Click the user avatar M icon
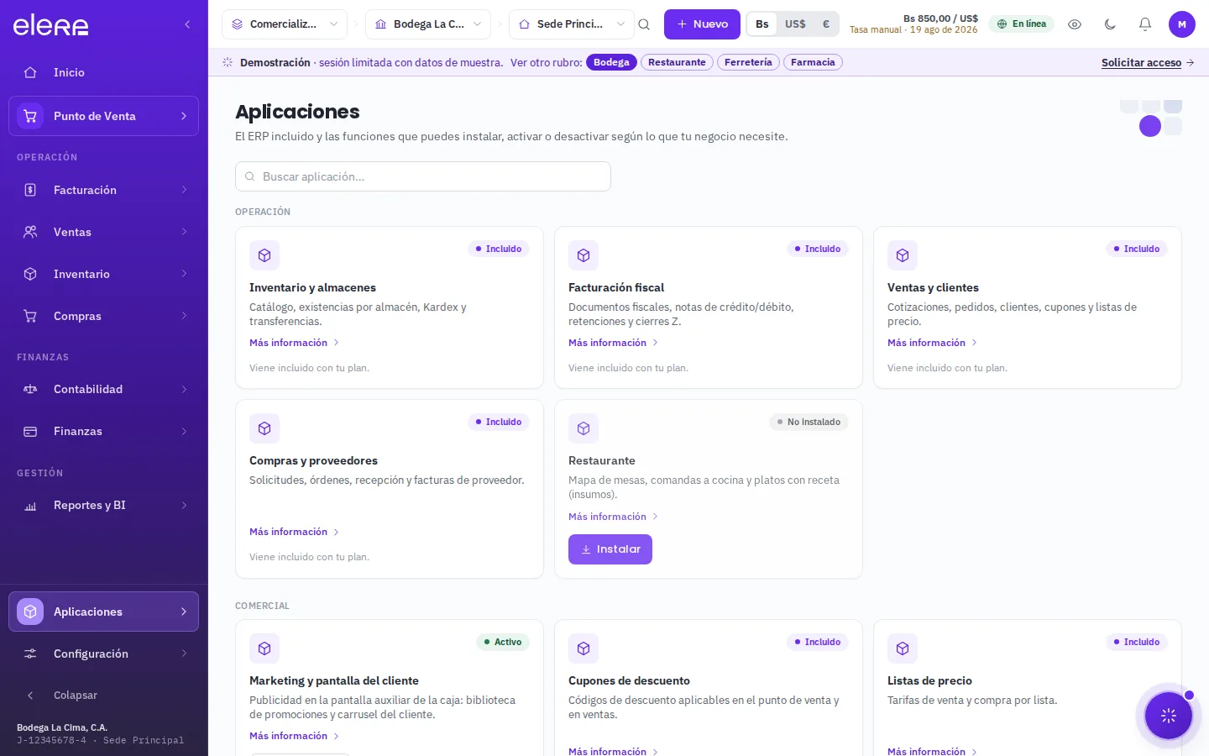The image size is (1209, 756). point(1182,24)
